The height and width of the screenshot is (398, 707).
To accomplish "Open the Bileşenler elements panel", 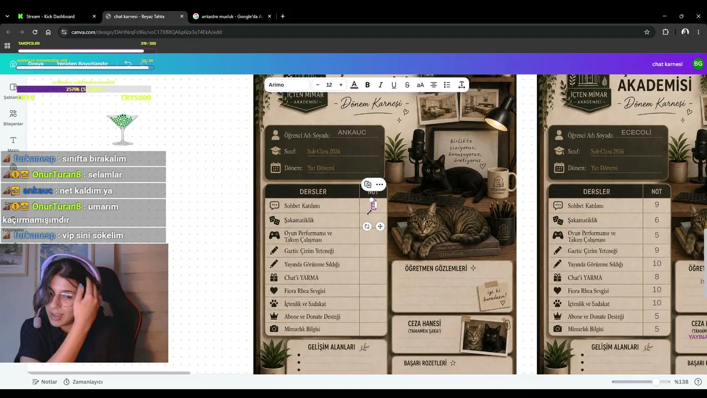I will [13, 117].
